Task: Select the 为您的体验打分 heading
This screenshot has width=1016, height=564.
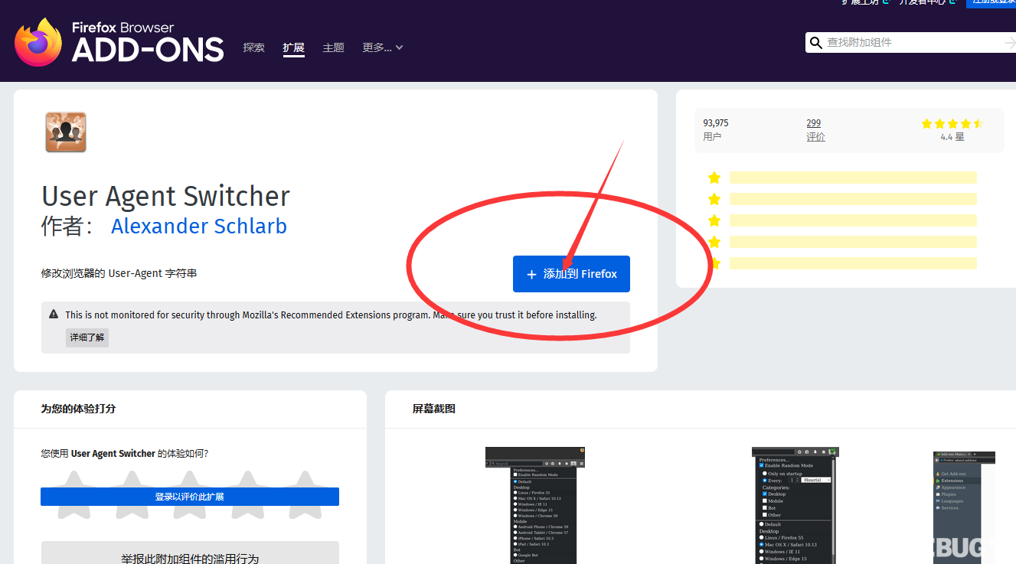Action: pyautogui.click(x=78, y=409)
